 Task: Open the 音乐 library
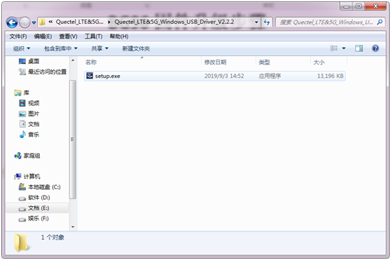[34, 135]
